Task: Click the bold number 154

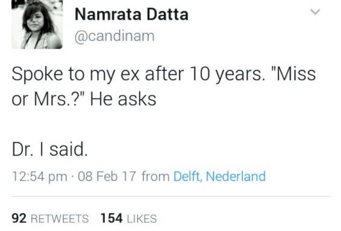Action: [x=111, y=218]
